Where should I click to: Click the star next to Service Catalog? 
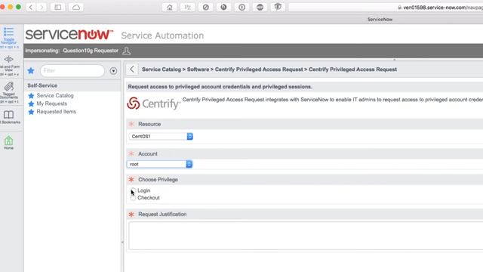pyautogui.click(x=31, y=96)
